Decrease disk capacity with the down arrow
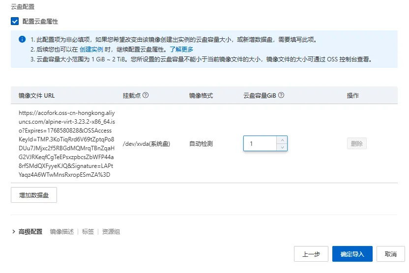The image size is (409, 273). pyautogui.click(x=282, y=147)
